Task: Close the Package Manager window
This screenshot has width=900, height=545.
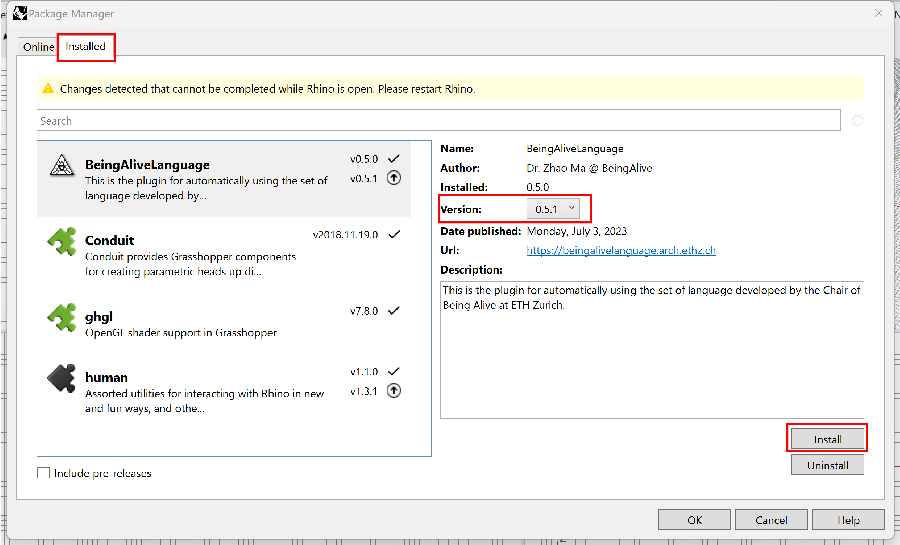Action: point(879,13)
